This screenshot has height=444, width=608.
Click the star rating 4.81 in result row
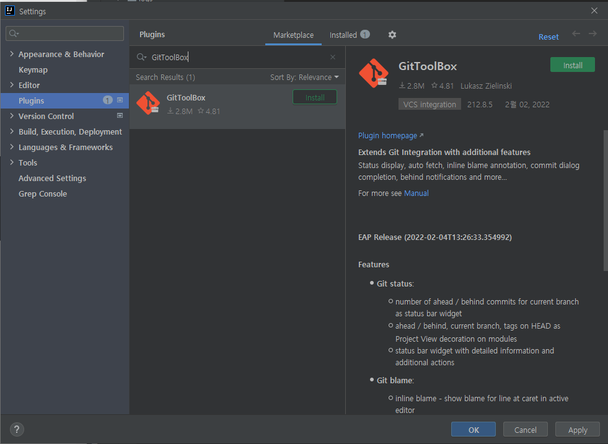(x=209, y=112)
